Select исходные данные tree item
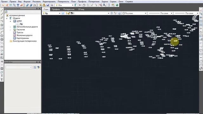 pos(17,16)
